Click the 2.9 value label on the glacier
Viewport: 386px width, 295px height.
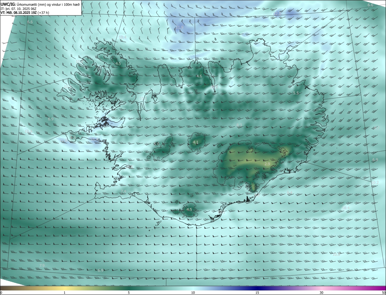[267, 164]
